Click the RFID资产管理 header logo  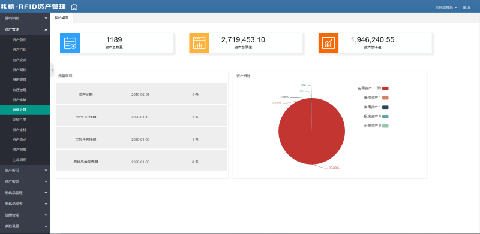tap(34, 7)
